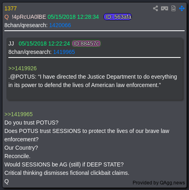
Task: Click the quoted timestamp 05/15/2018 12:22:24
Action: 44,44
